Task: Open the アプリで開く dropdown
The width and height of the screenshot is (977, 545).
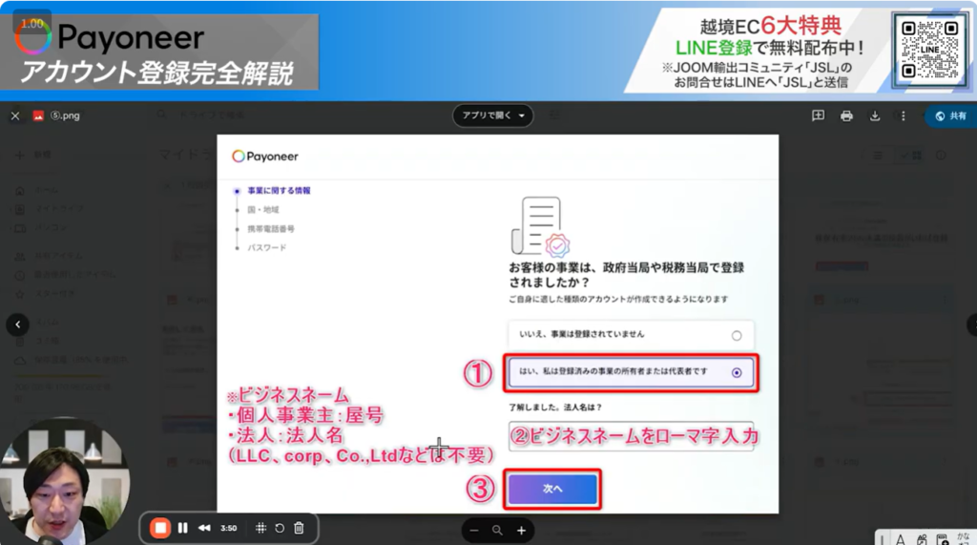Action: [492, 116]
